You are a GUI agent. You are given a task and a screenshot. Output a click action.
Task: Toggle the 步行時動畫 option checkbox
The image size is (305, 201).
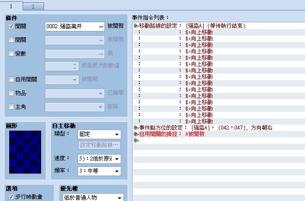coord(11,196)
